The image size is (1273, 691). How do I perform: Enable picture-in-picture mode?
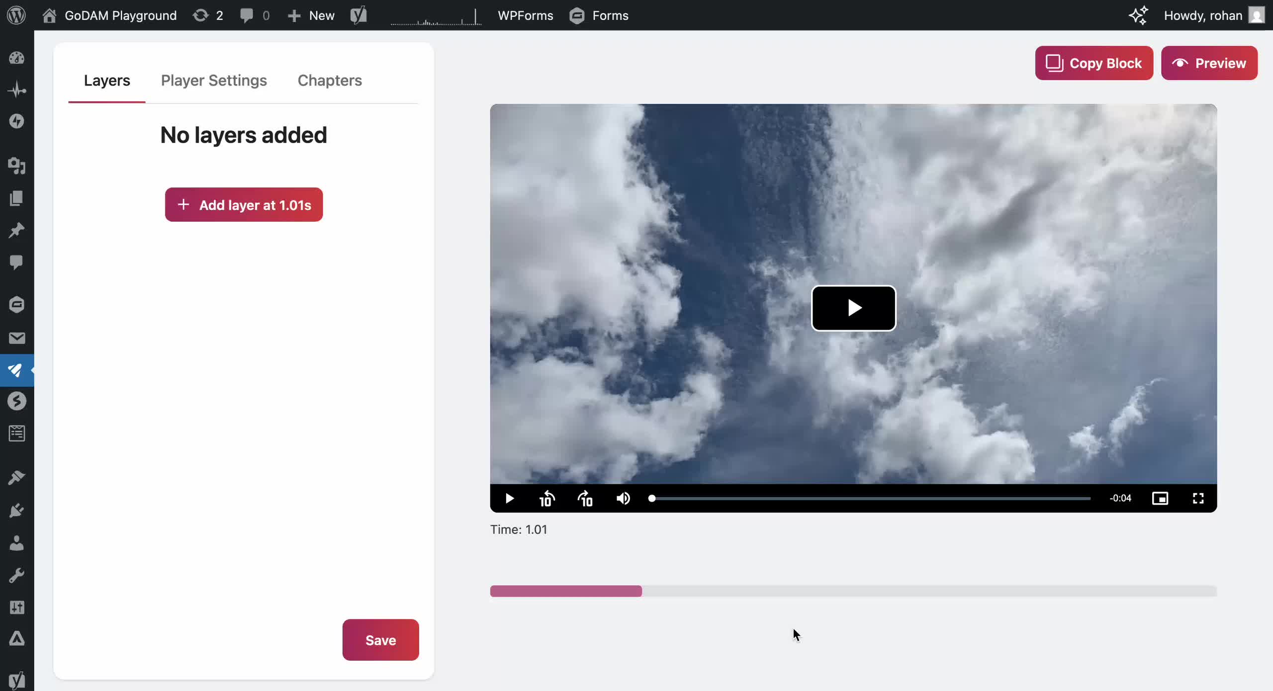pyautogui.click(x=1161, y=499)
